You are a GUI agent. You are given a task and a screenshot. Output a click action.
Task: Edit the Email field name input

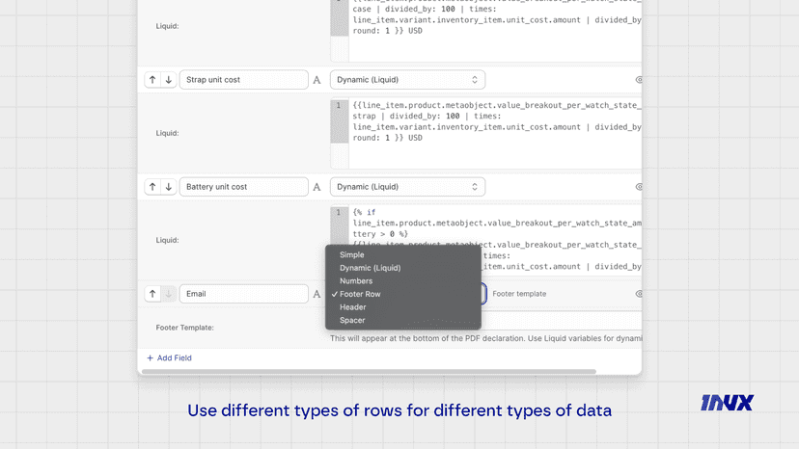coord(243,294)
